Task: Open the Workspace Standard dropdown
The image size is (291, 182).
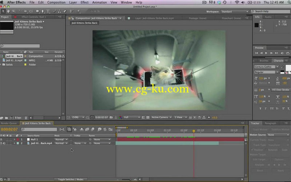Action: [235, 12]
